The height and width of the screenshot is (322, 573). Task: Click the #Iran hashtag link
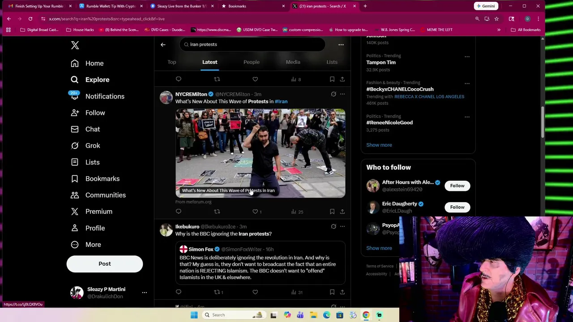[281, 102]
